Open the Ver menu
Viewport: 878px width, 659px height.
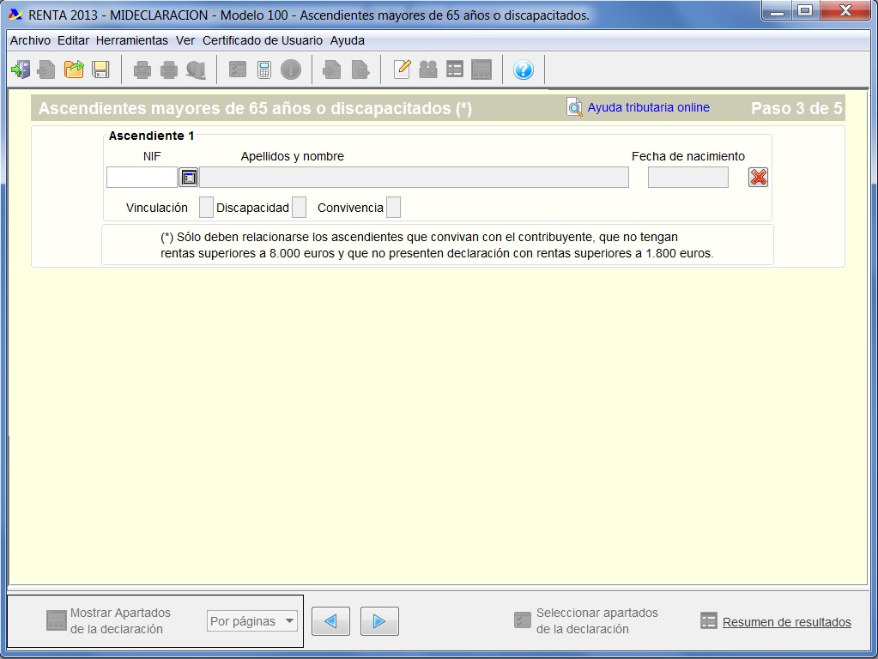click(185, 40)
